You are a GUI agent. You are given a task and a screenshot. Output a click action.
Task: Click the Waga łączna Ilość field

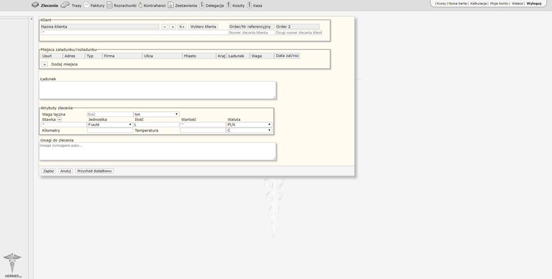(x=110, y=115)
